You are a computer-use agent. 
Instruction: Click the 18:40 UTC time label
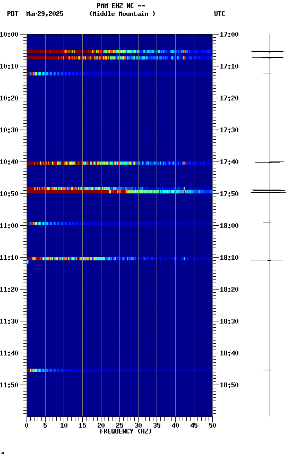coord(229,353)
